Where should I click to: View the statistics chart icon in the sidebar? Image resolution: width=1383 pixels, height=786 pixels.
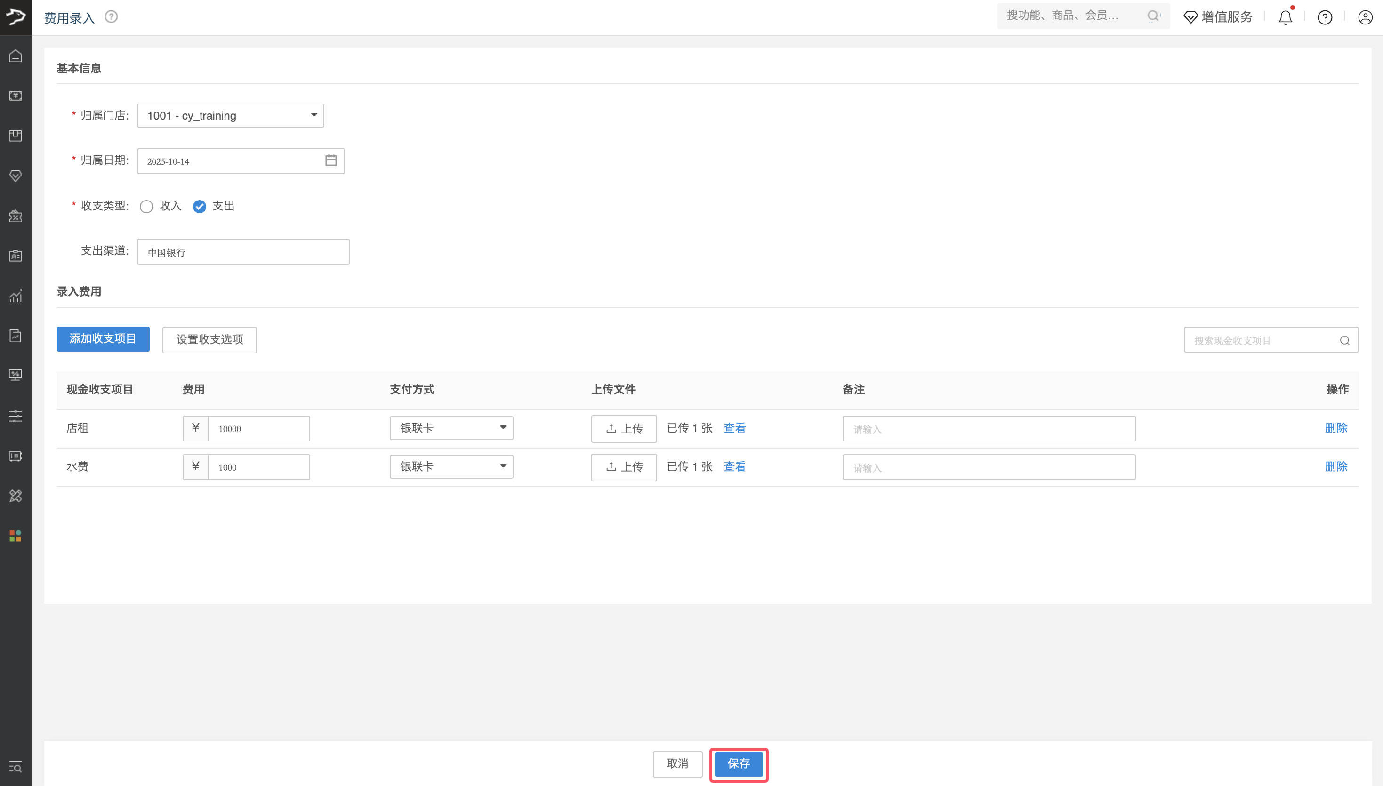pyautogui.click(x=16, y=296)
